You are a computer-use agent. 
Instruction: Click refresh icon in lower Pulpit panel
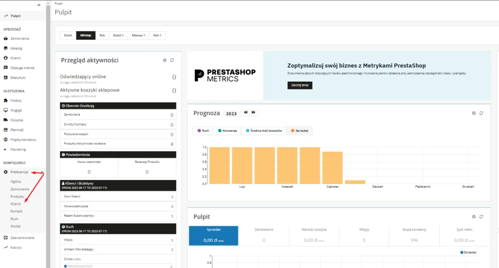tap(481, 216)
